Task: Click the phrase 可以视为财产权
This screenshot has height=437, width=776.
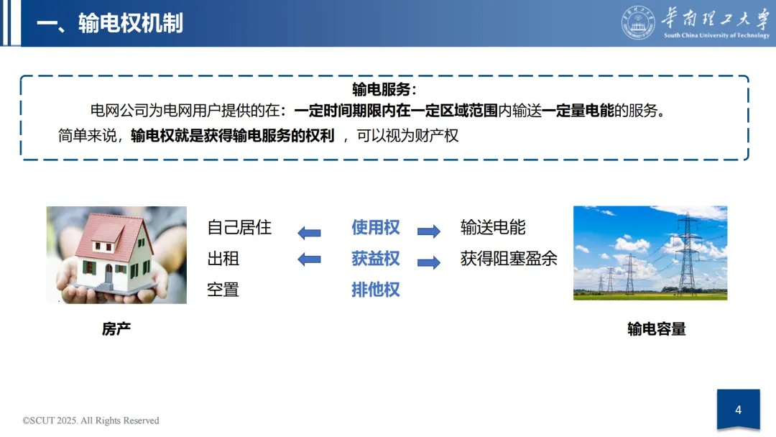Action: point(408,135)
